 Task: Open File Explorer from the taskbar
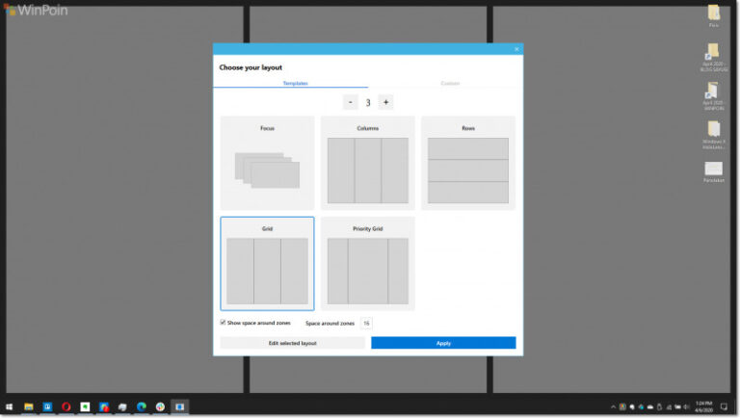[x=29, y=406]
